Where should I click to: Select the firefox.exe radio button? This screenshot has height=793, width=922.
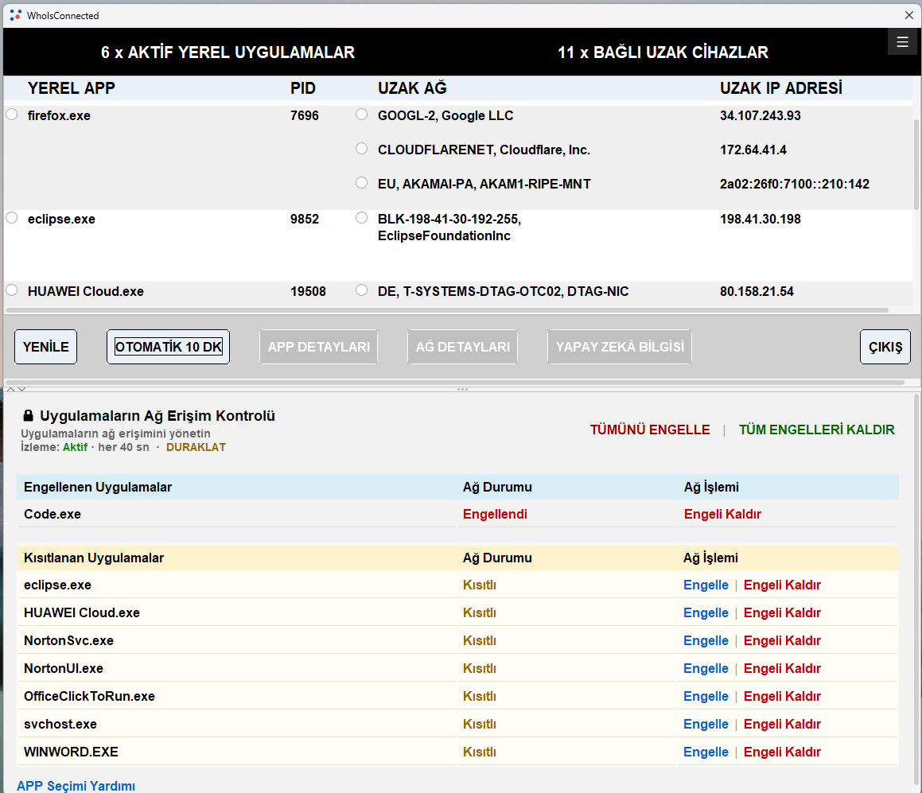(12, 114)
